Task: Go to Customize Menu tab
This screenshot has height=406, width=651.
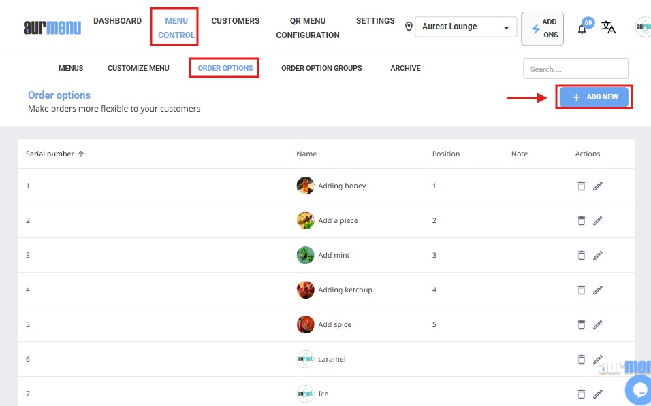Action: coord(138,68)
